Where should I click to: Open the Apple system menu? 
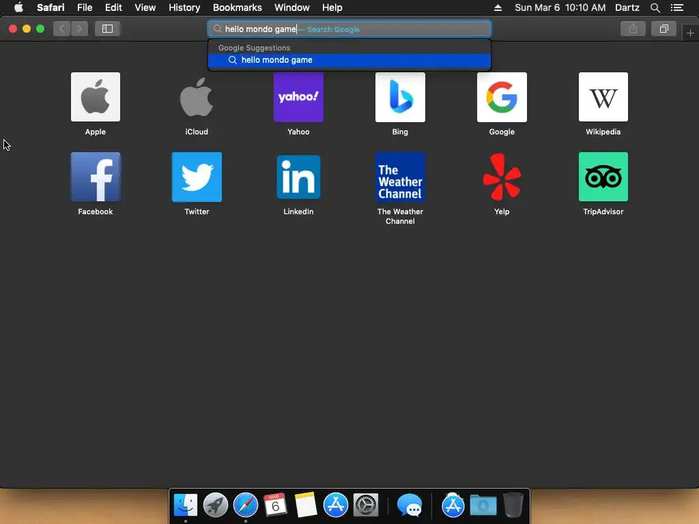click(18, 7)
